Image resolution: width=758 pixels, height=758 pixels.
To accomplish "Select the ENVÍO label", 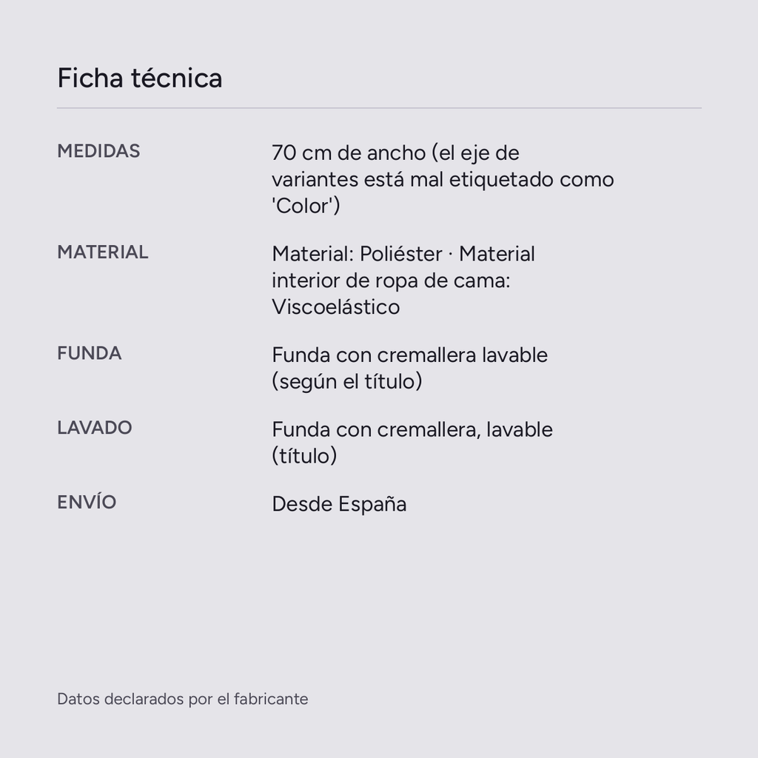I will click(x=87, y=503).
